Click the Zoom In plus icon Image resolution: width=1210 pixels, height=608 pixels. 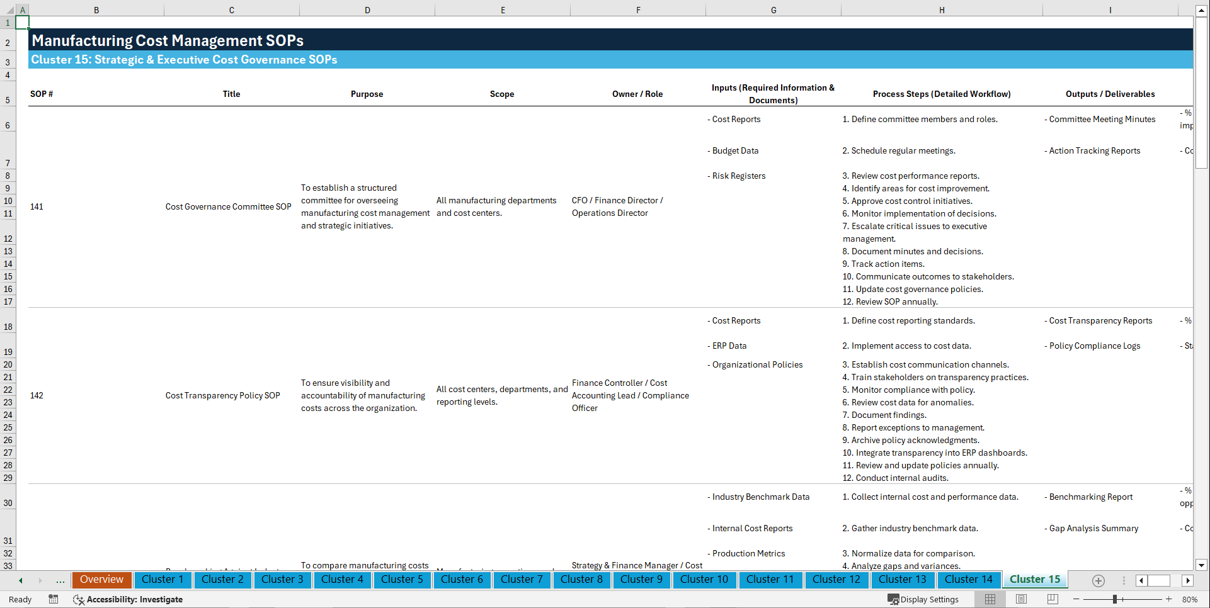[x=1168, y=599]
